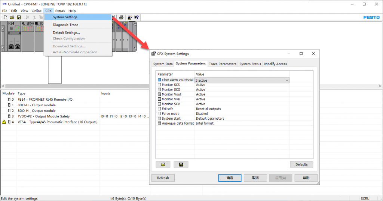The width and height of the screenshot is (383, 201).
Task: Select the System Parameters tab
Action: pos(191,63)
